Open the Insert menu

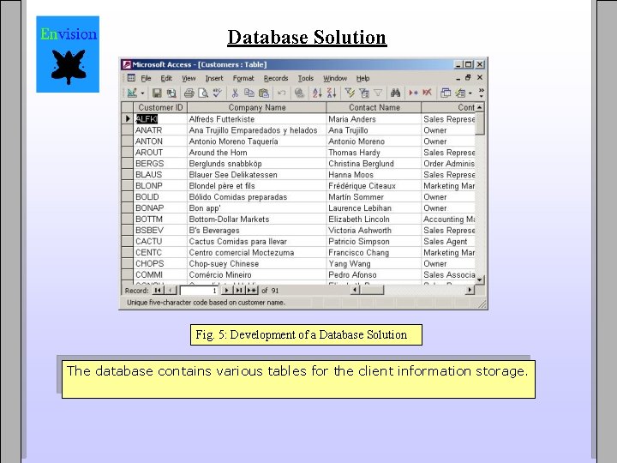(x=214, y=78)
